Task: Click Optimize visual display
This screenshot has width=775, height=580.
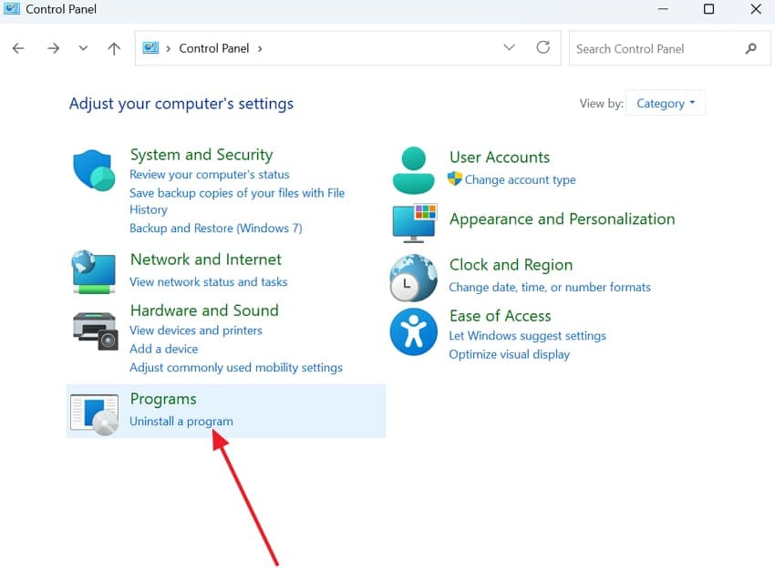Action: 509,354
